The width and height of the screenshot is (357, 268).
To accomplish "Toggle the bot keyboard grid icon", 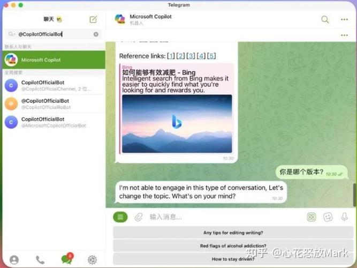I will click(311, 217).
